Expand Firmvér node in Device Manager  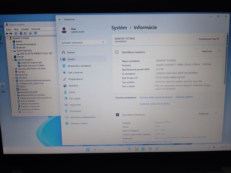point(12,57)
